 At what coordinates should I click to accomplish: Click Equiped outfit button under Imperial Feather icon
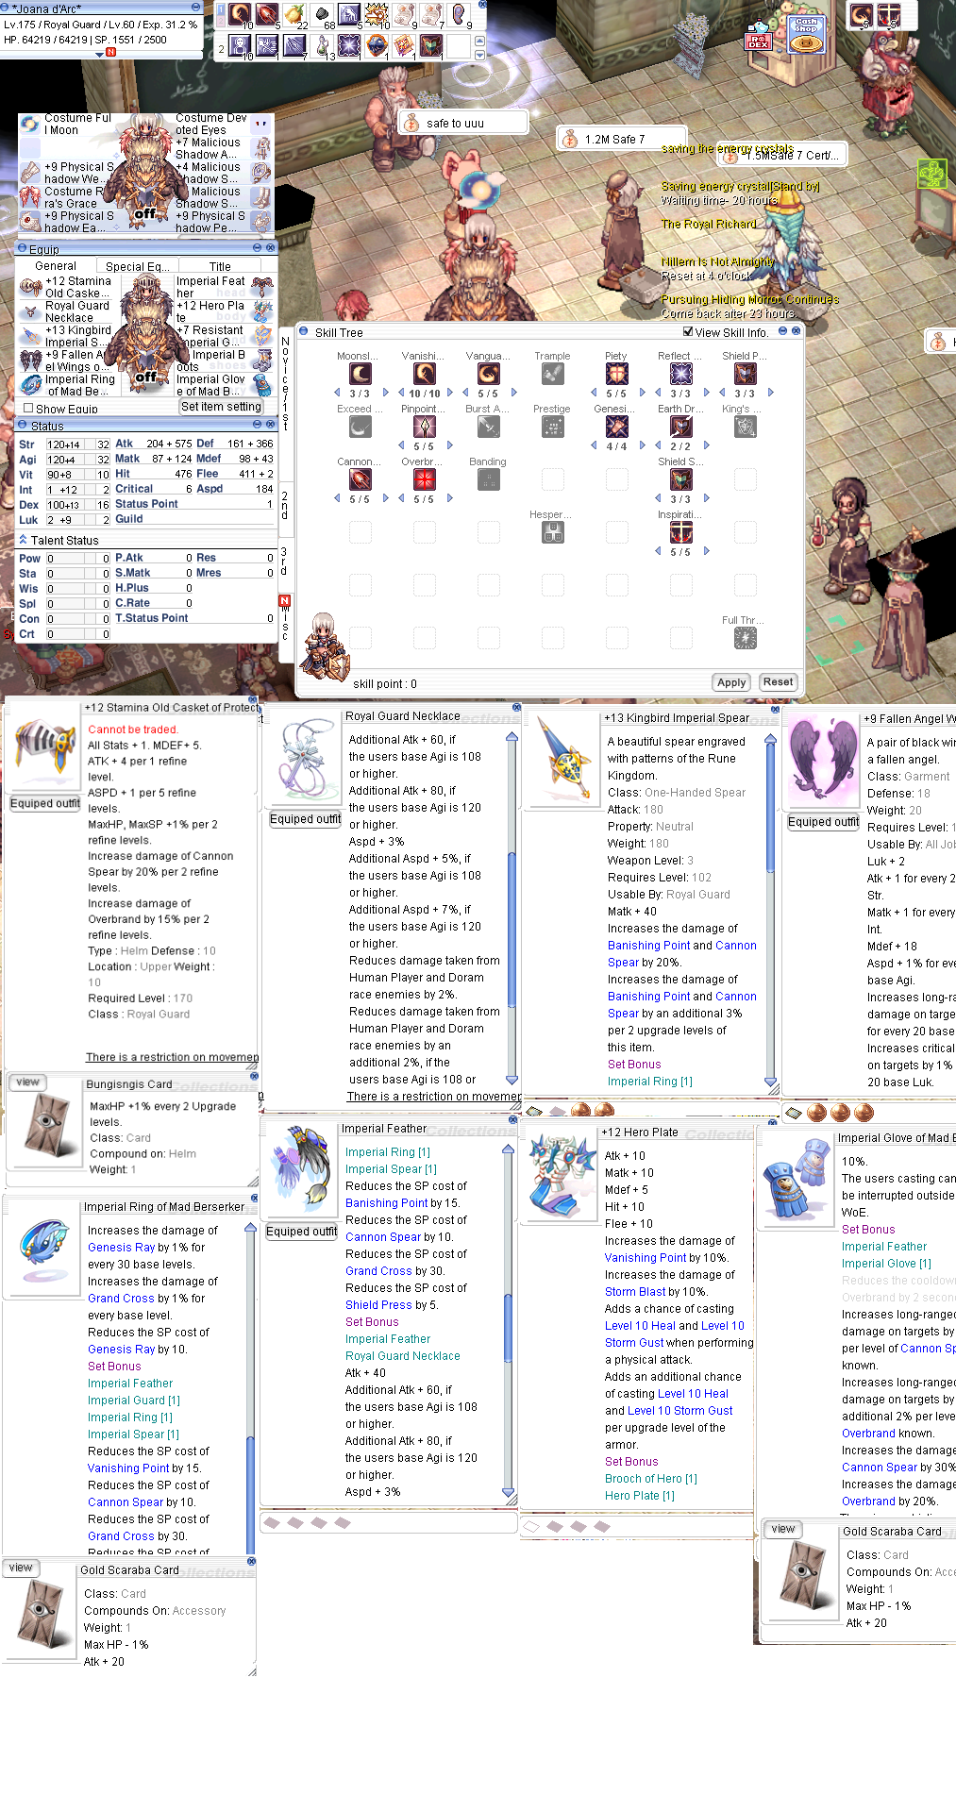click(x=302, y=1231)
